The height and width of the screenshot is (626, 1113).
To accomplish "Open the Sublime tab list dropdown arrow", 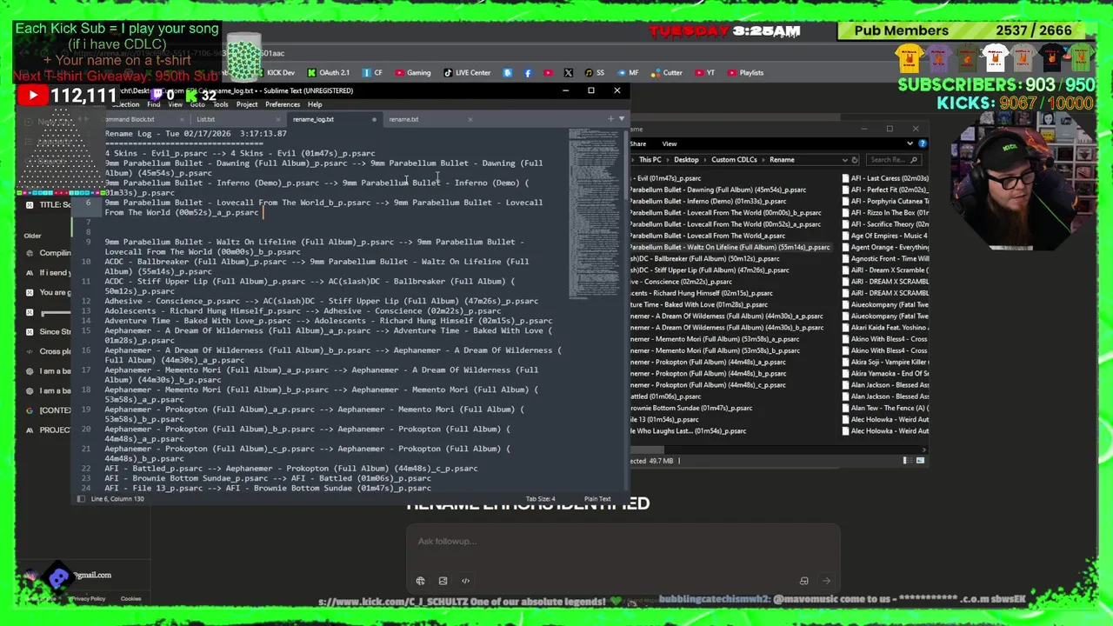I will (x=621, y=119).
